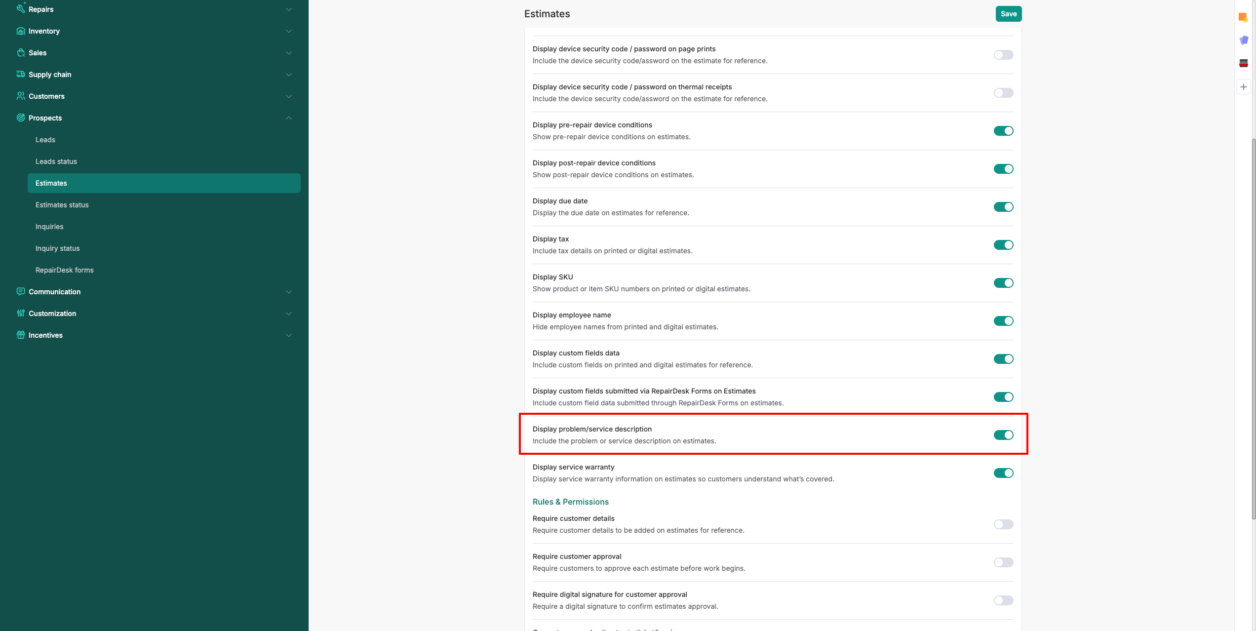Toggle Display SKU switch off
Screen dimensions: 1256x631
(1003, 283)
